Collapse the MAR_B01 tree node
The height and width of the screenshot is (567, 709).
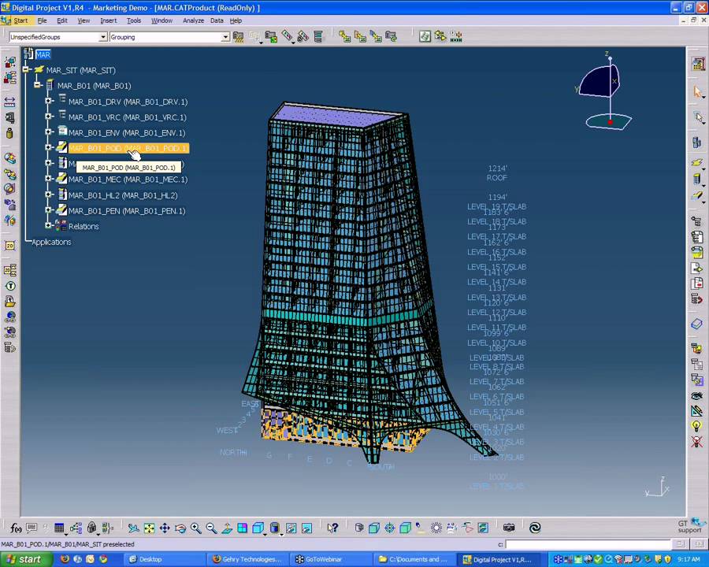[37, 85]
